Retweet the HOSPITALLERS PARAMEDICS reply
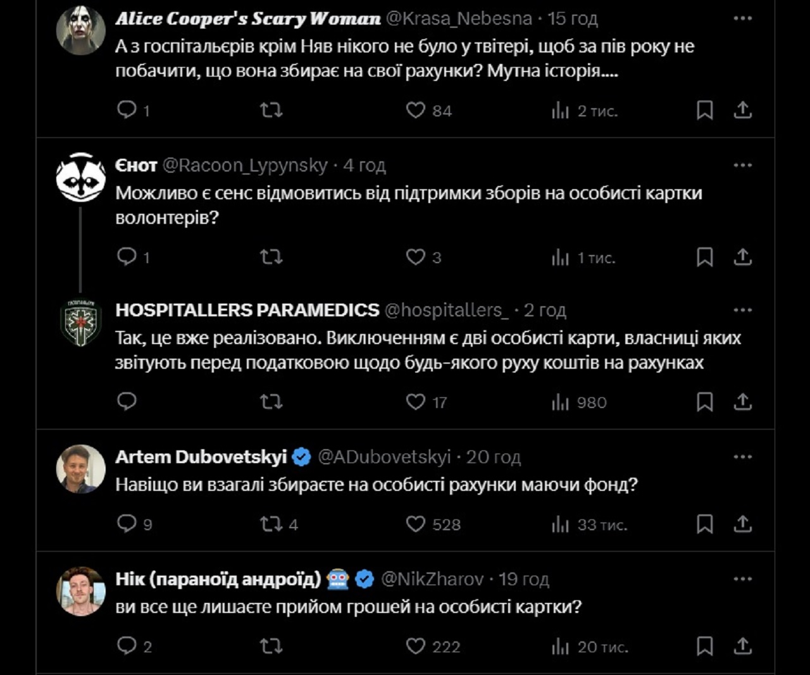 (x=271, y=402)
